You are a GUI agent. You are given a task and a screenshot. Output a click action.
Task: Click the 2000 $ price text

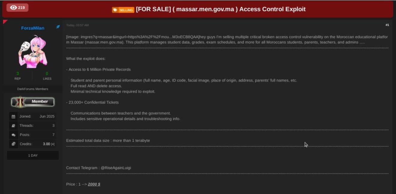(x=94, y=184)
